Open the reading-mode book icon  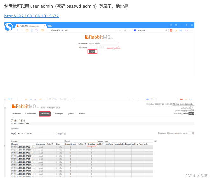click(42, 30)
